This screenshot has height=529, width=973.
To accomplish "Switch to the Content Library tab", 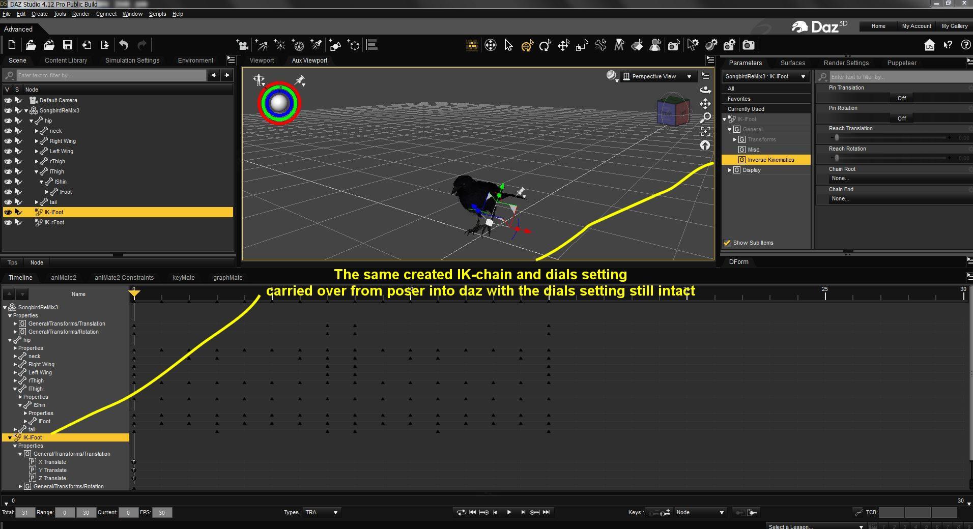I will click(66, 60).
